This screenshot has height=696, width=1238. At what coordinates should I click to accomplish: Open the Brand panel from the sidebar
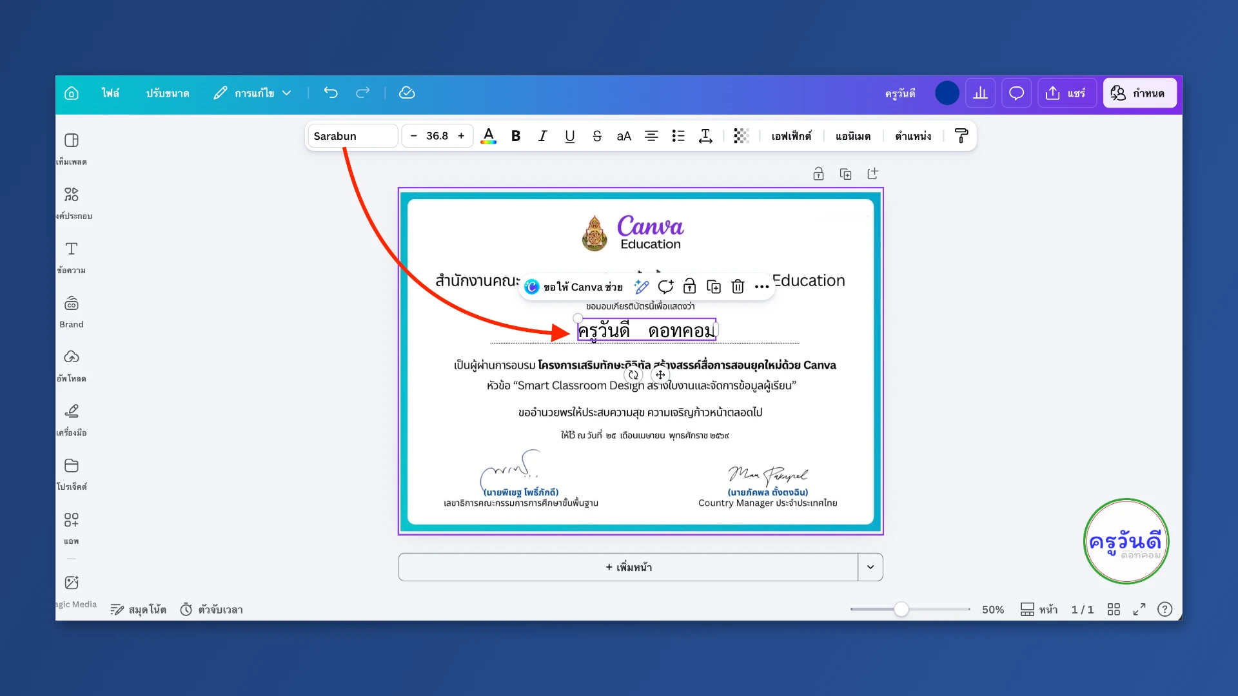72,311
